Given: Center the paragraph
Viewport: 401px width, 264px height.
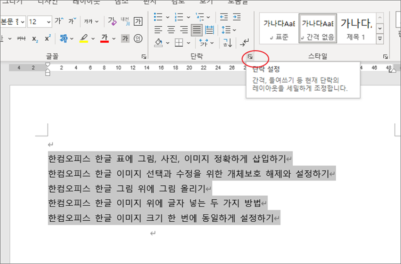Looking at the screenshot, I should [x=171, y=30].
